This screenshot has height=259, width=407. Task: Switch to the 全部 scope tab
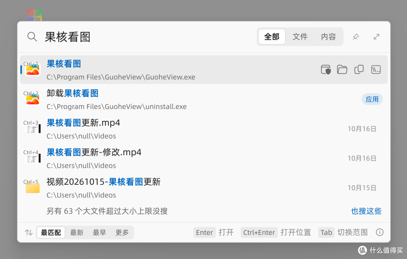click(272, 37)
